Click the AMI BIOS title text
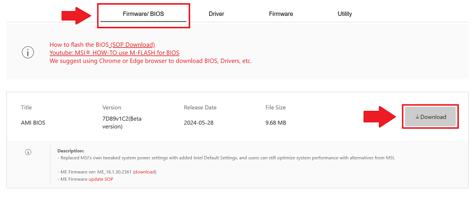 [33, 123]
